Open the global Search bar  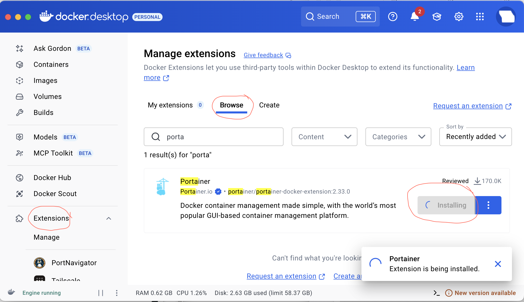point(340,17)
